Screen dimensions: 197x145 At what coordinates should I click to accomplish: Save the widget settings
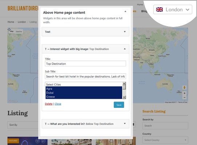point(119,105)
